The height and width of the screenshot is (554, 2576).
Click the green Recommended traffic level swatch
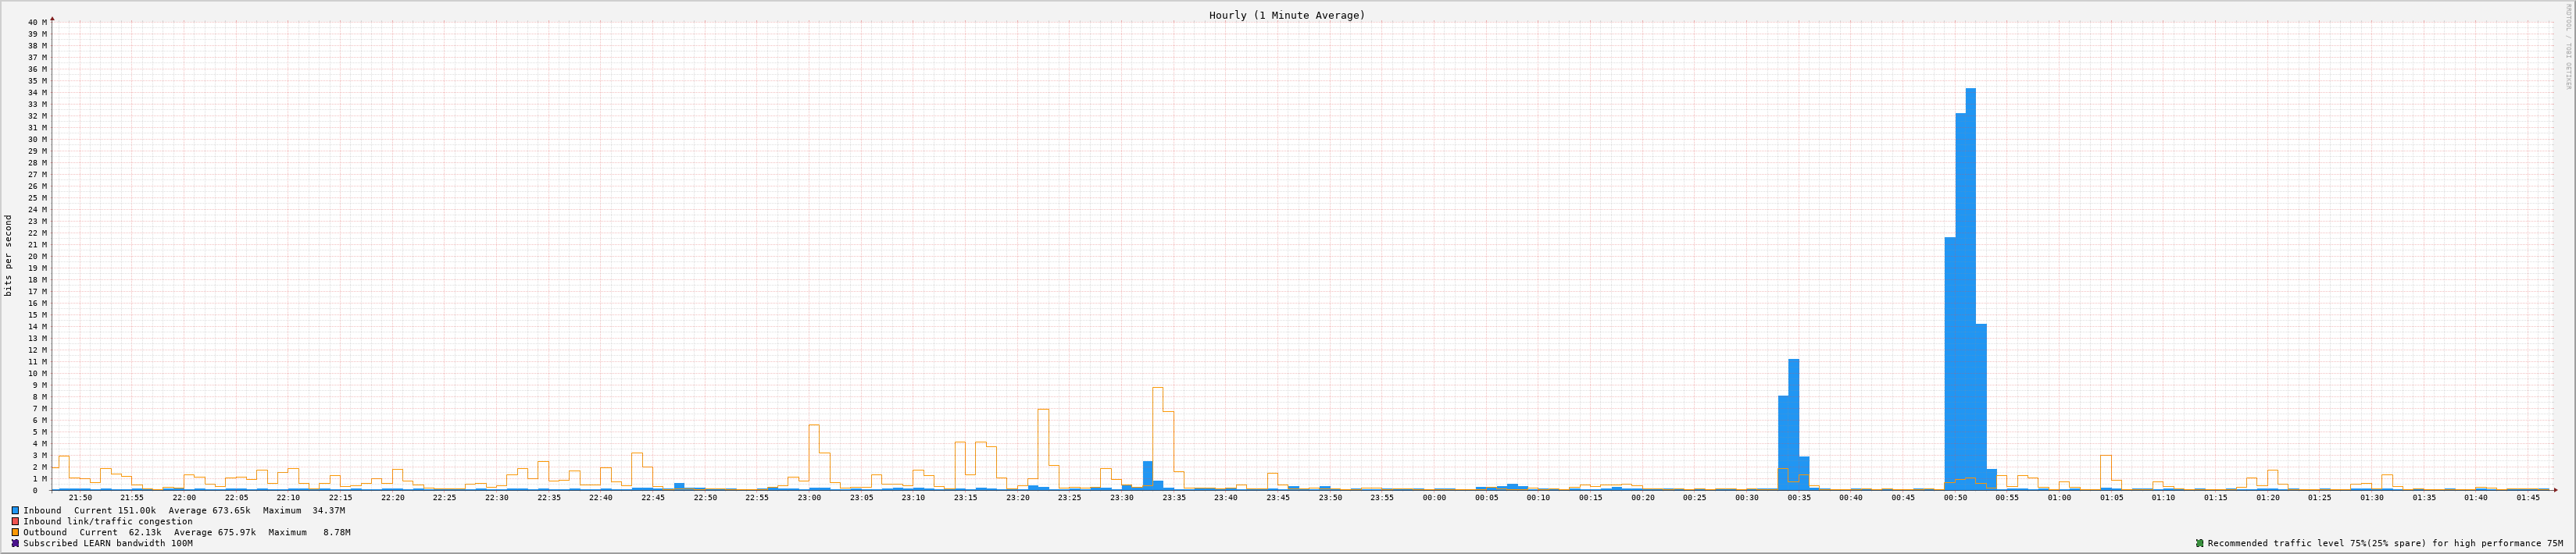coord(2199,543)
